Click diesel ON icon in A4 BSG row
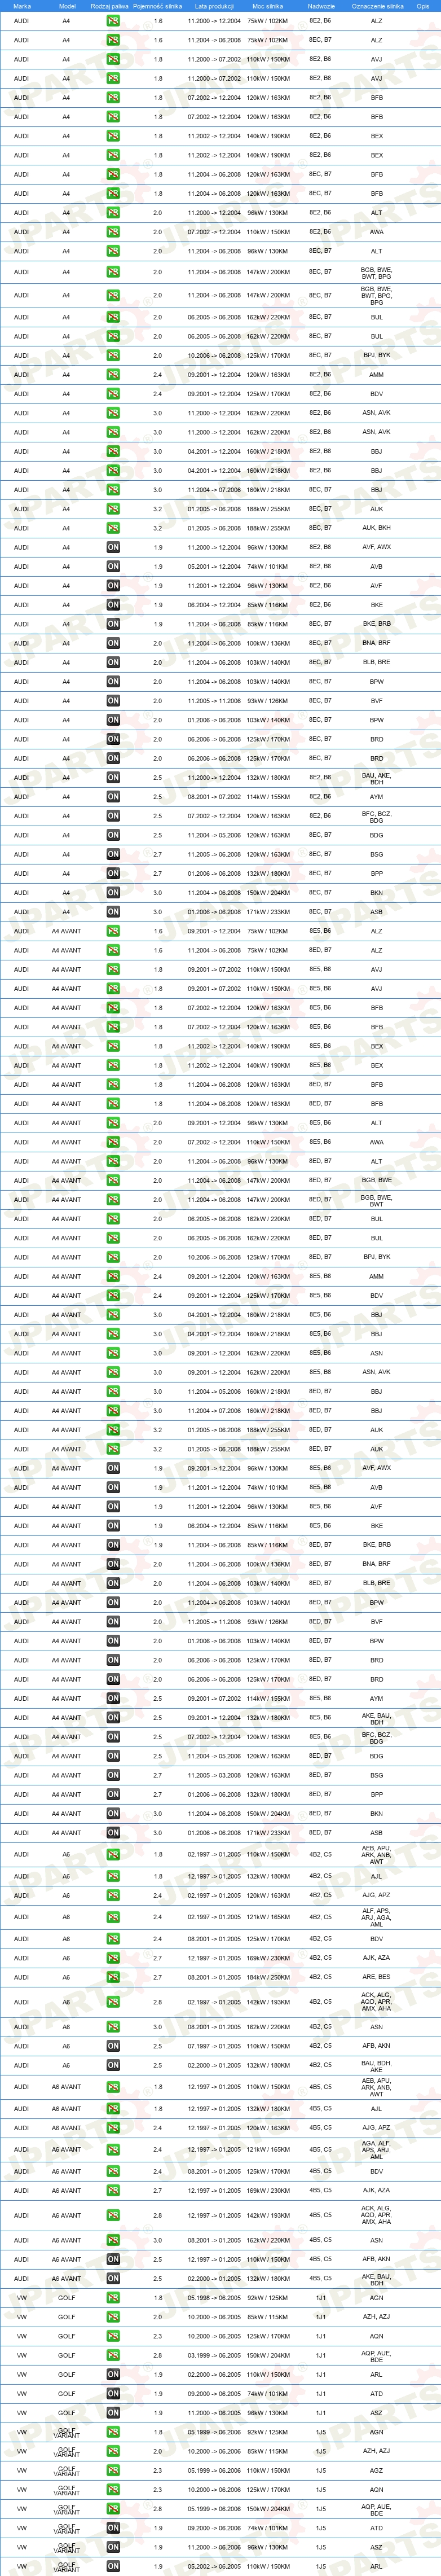Screen dimensions: 441x2576 point(113,854)
